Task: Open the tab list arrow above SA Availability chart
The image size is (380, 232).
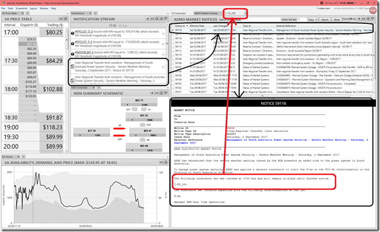Action: click(167, 157)
